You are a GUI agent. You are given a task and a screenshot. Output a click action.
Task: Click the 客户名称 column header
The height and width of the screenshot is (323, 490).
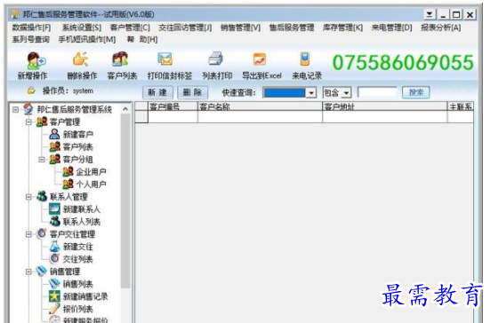(260, 106)
